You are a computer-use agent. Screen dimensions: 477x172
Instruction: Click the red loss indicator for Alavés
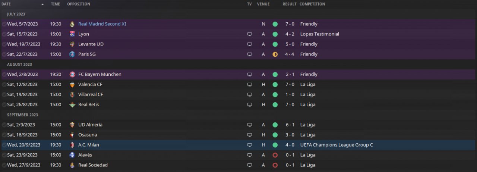pyautogui.click(x=275, y=155)
